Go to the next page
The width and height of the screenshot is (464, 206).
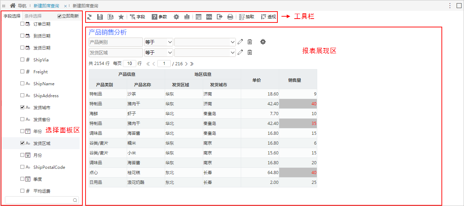tap(186, 64)
